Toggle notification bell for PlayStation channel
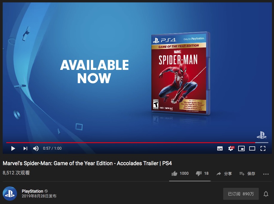 (x=266, y=194)
